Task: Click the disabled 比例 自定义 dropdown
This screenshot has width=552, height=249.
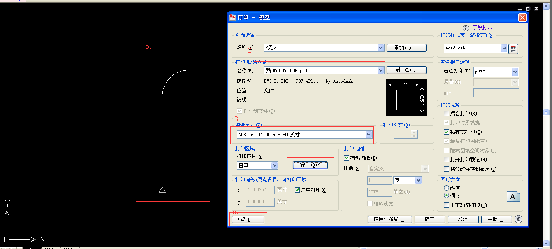Action: pos(398,169)
